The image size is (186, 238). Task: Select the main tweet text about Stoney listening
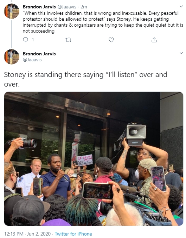[85, 79]
